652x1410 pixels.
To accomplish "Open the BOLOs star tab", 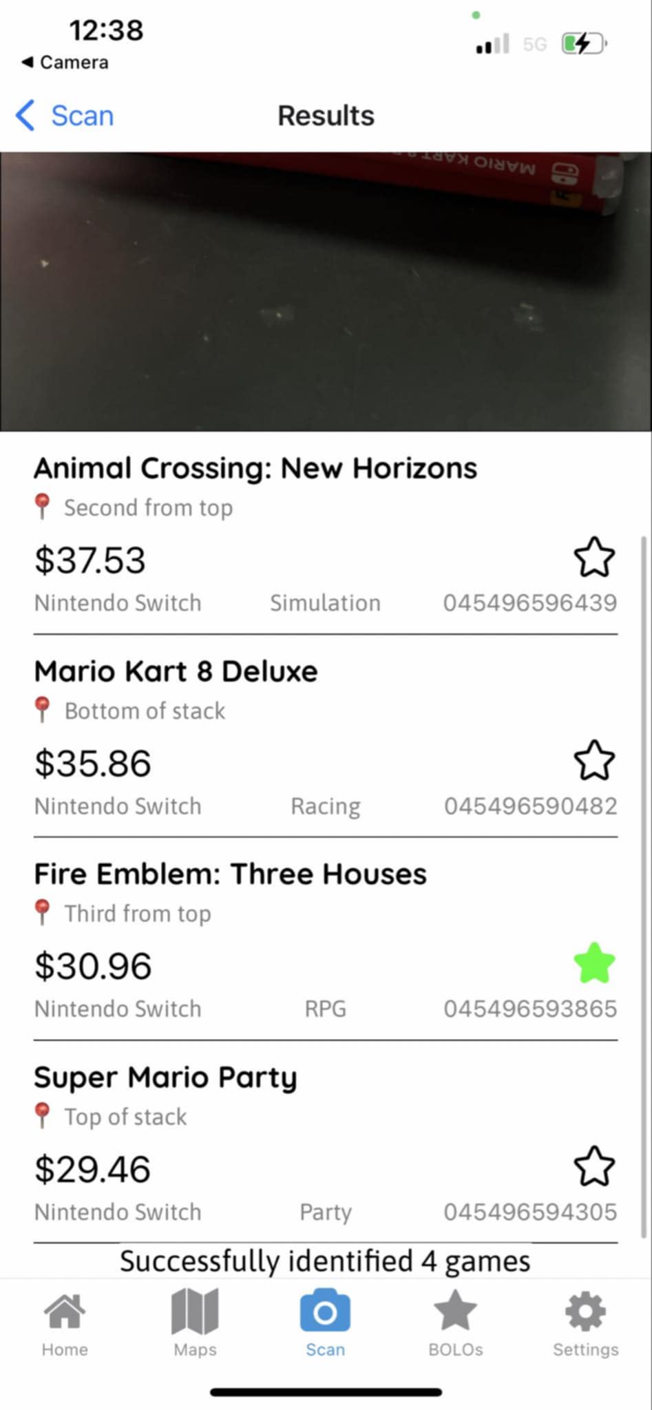I will 455,1310.
